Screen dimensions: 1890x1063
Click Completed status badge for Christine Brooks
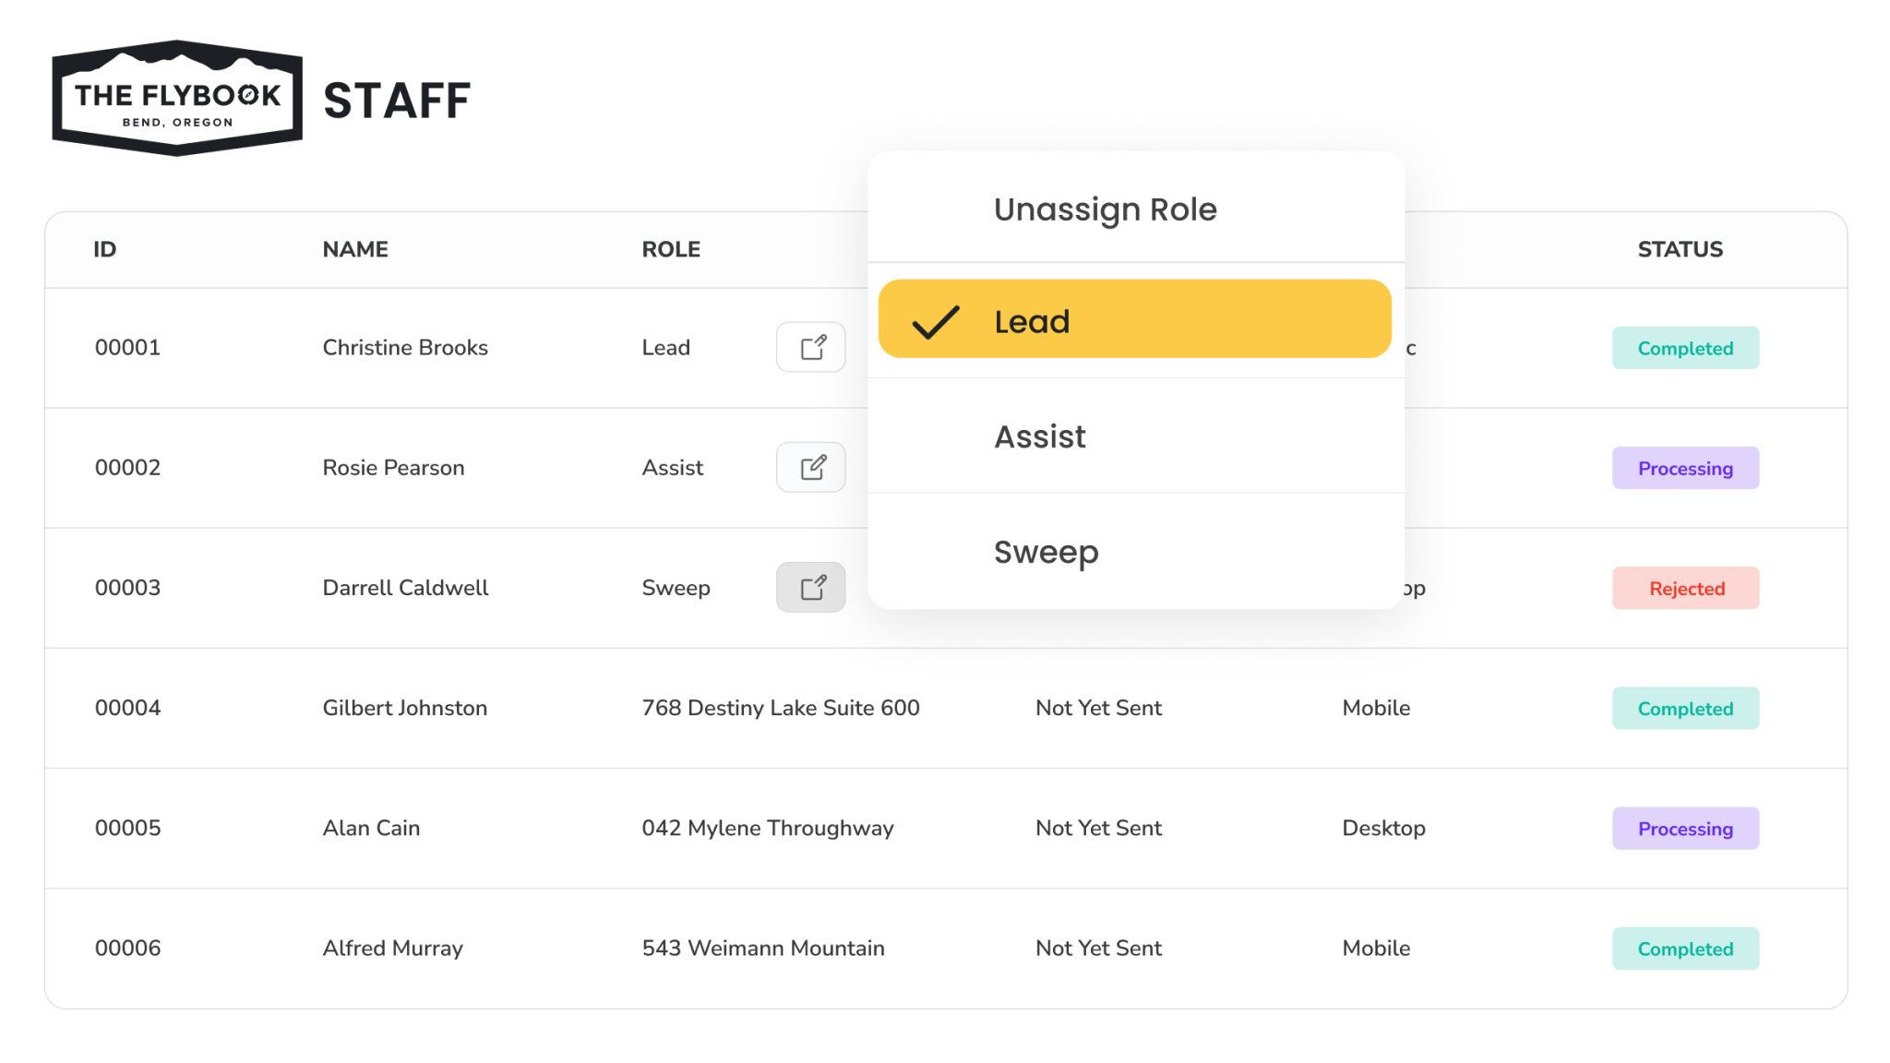coord(1685,348)
